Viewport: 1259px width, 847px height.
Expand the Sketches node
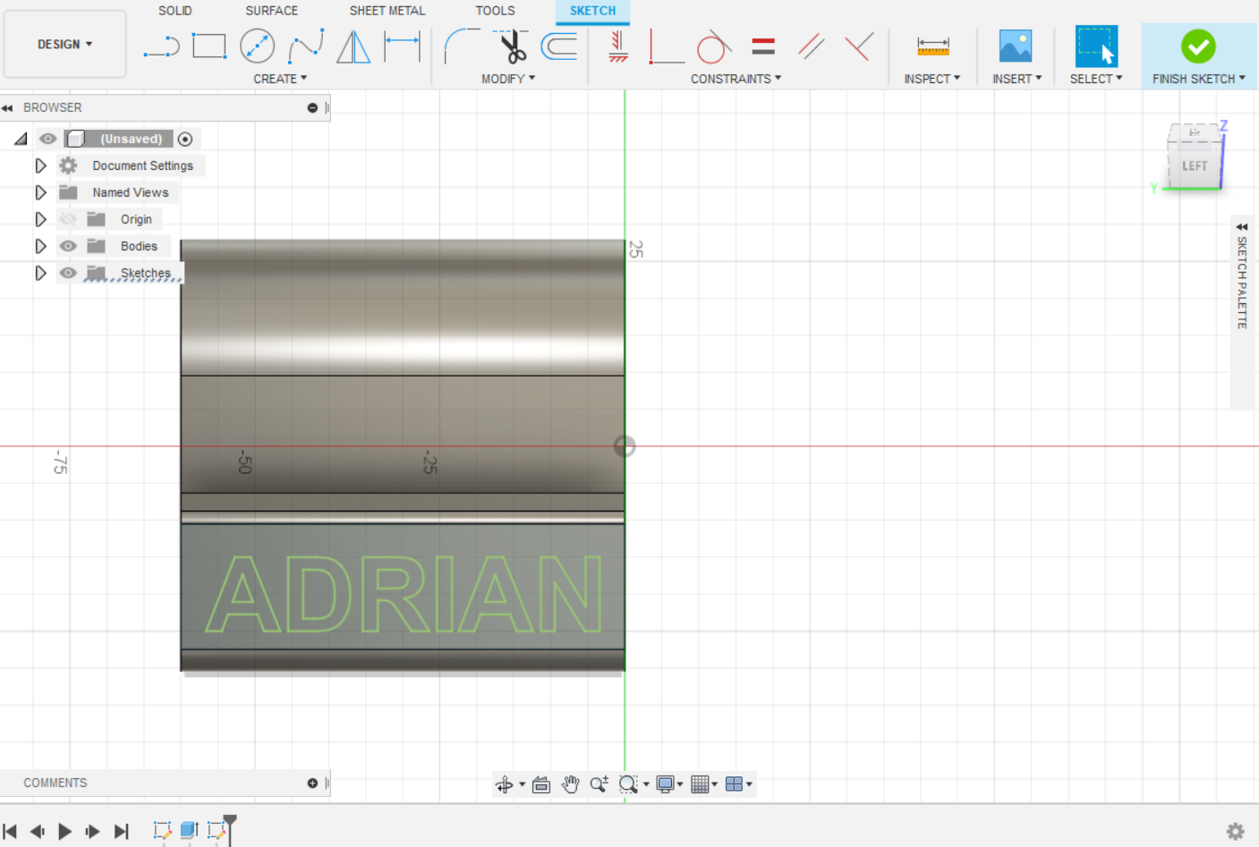pyautogui.click(x=40, y=273)
